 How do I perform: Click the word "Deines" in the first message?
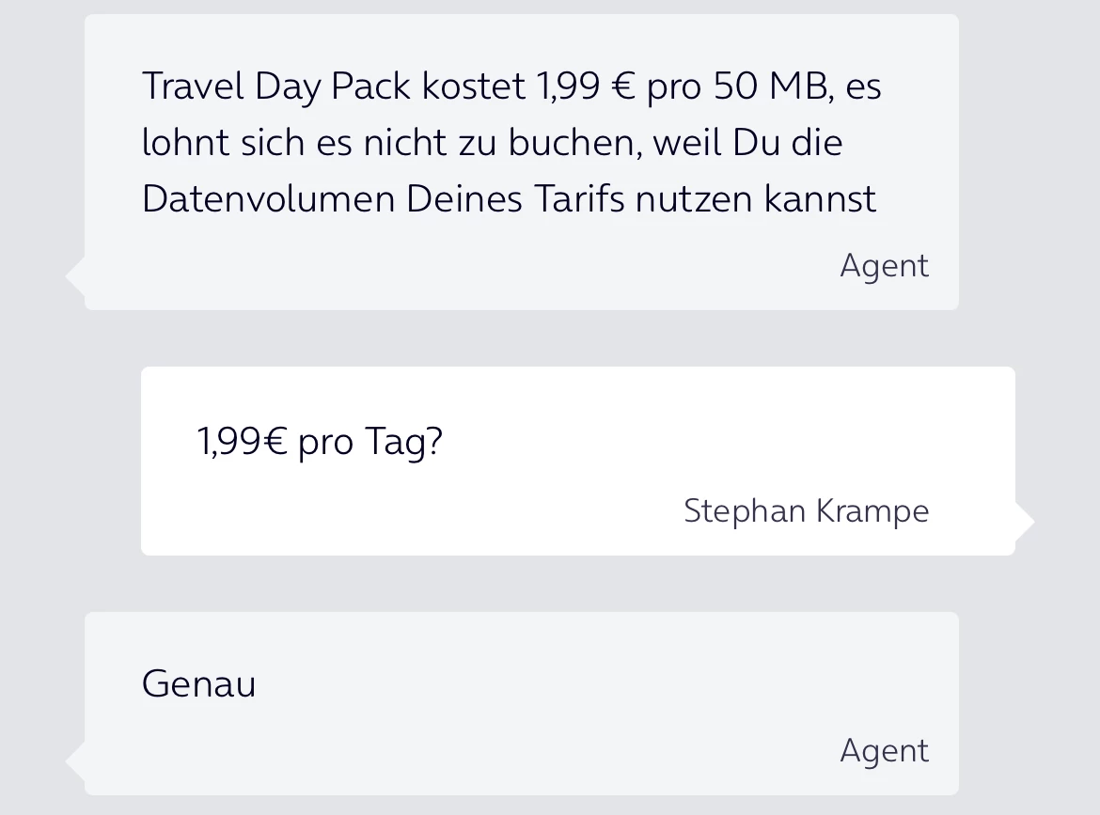coord(464,199)
